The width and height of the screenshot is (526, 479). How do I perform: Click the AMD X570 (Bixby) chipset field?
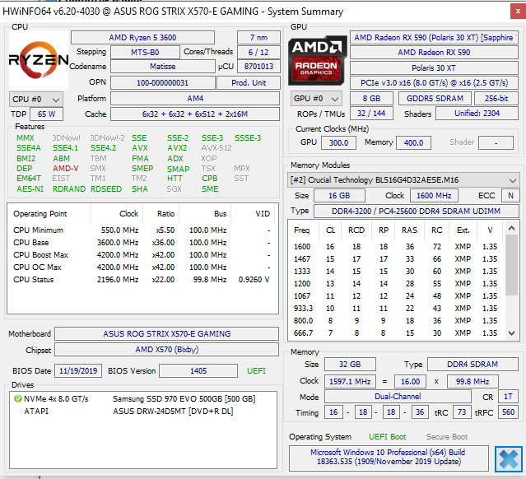(x=167, y=350)
